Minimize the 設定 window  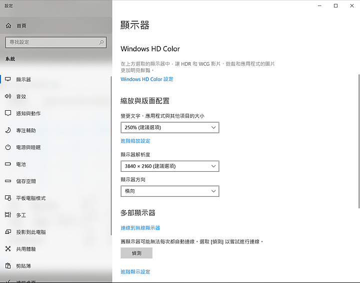[319, 6]
